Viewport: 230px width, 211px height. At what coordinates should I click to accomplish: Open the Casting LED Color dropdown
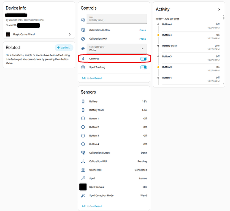point(117,49)
